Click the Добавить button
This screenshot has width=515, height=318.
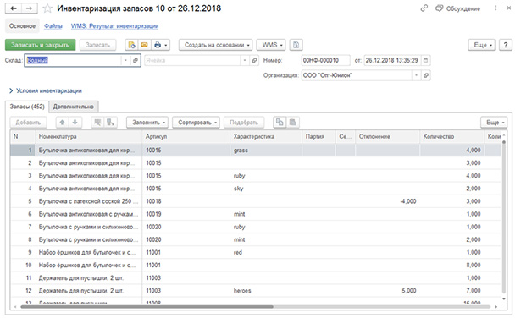click(28, 123)
